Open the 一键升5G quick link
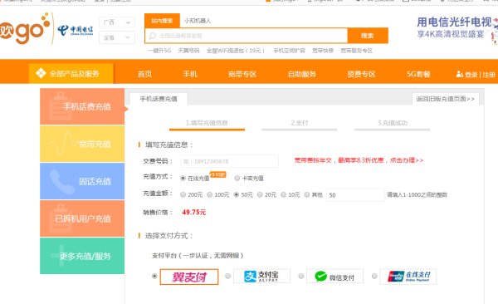Screen dimensions: 498x304 click(x=159, y=51)
